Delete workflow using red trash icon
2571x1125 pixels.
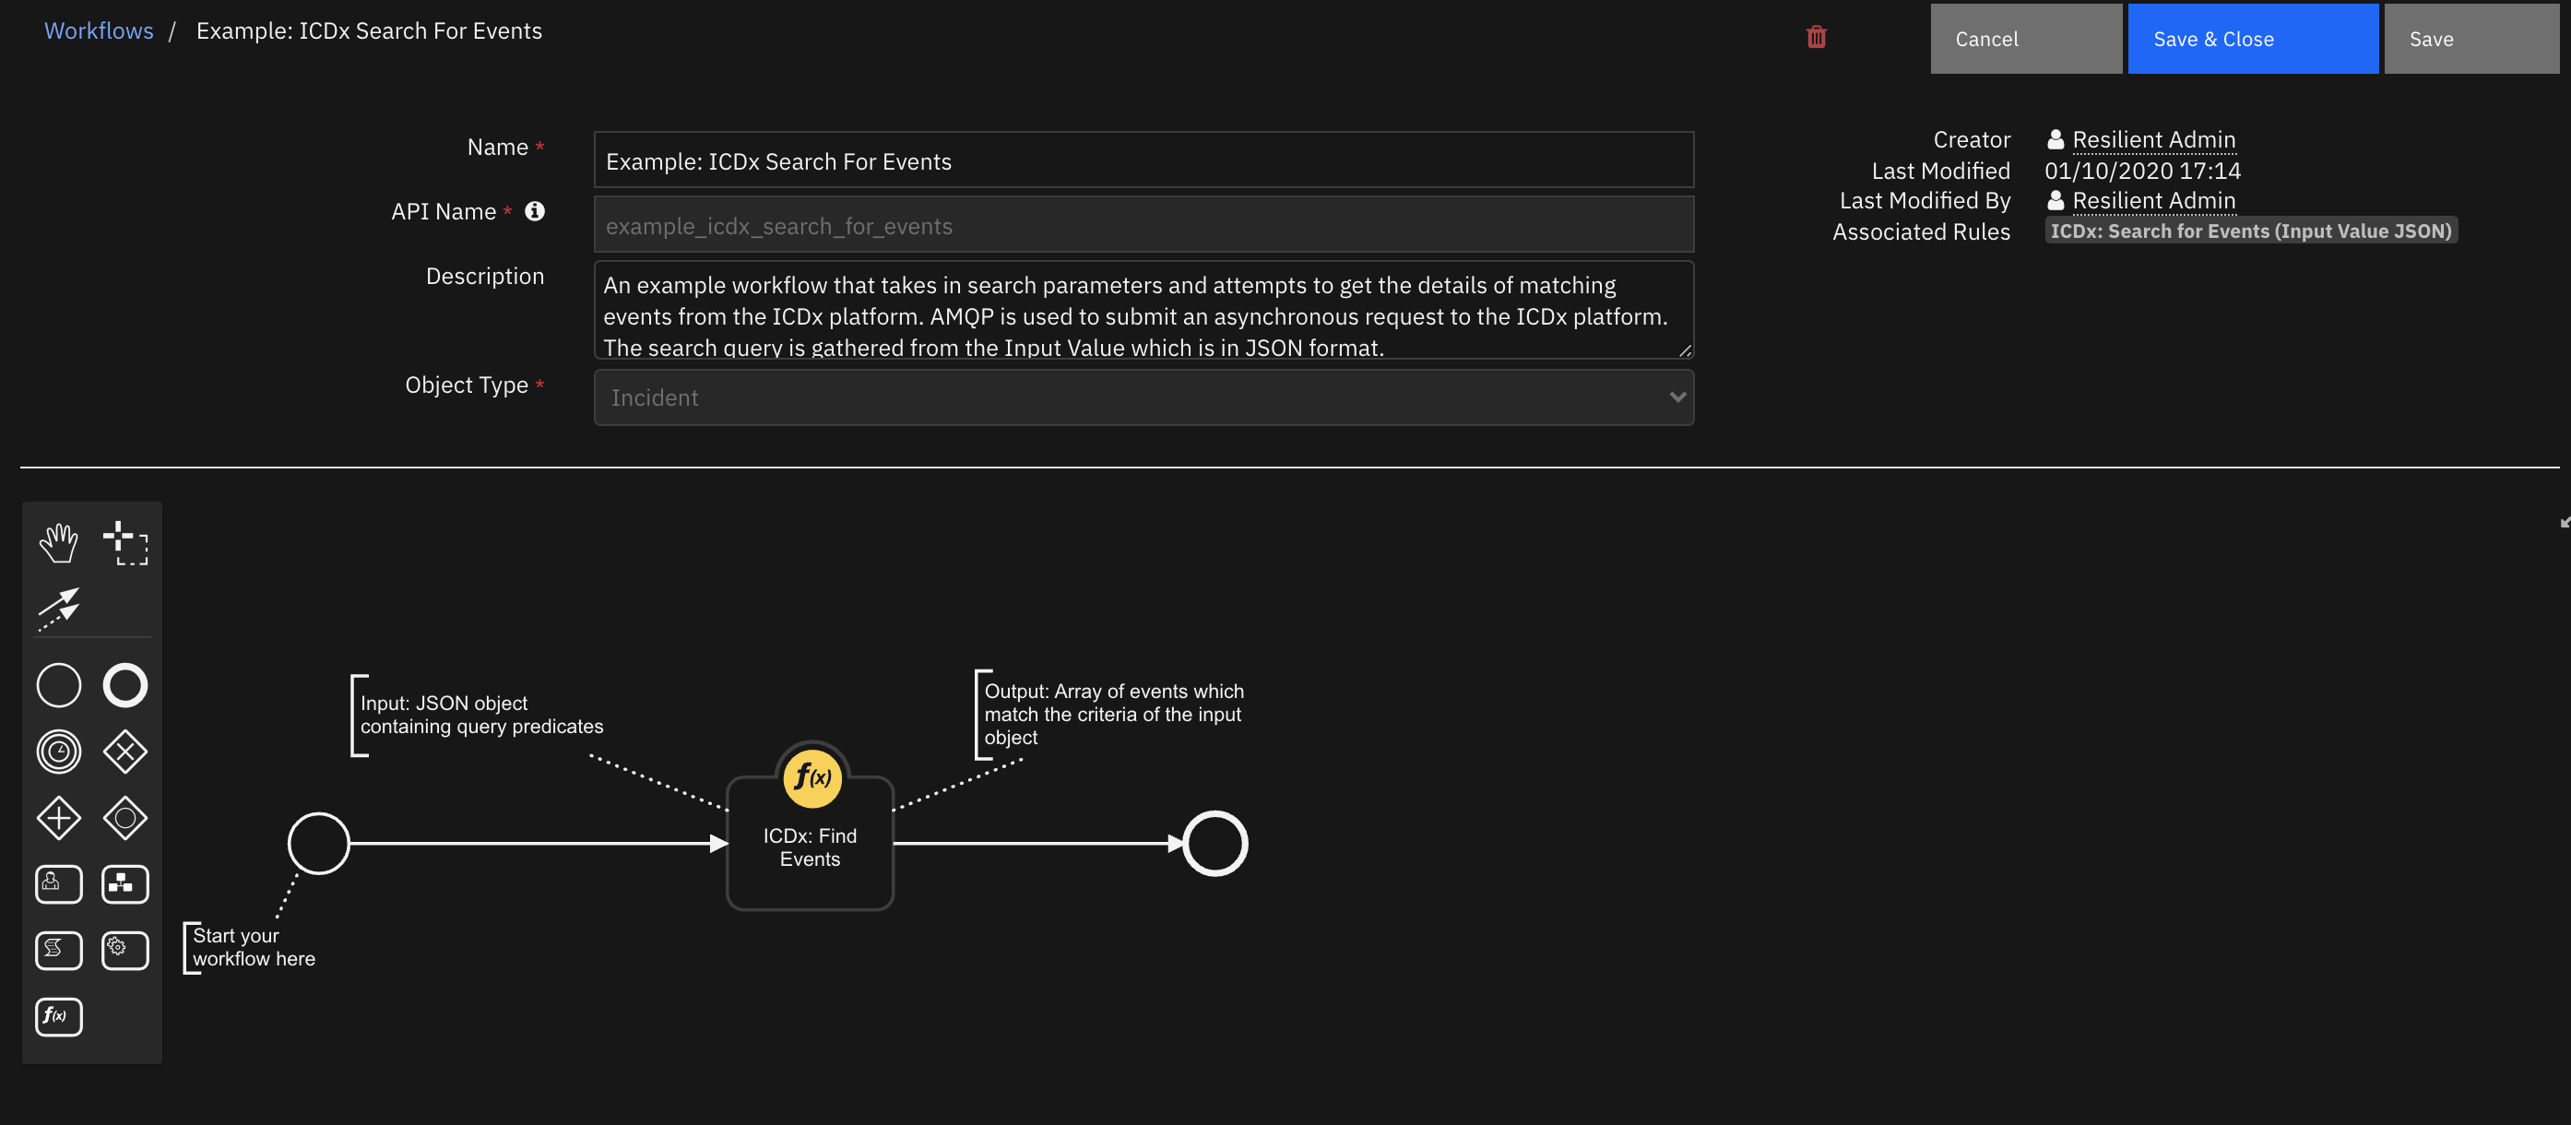pos(1817,37)
